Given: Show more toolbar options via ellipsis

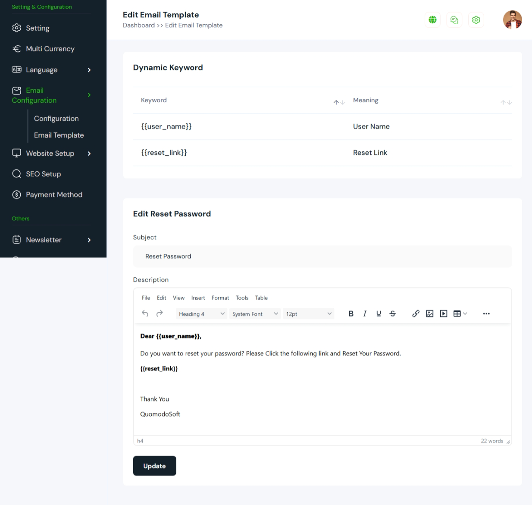Looking at the screenshot, I should coord(486,314).
